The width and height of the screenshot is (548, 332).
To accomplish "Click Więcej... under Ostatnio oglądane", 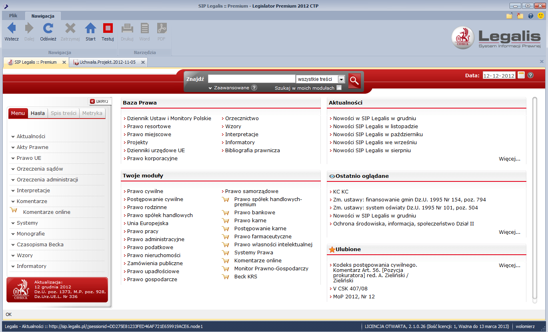I will coord(510,232).
